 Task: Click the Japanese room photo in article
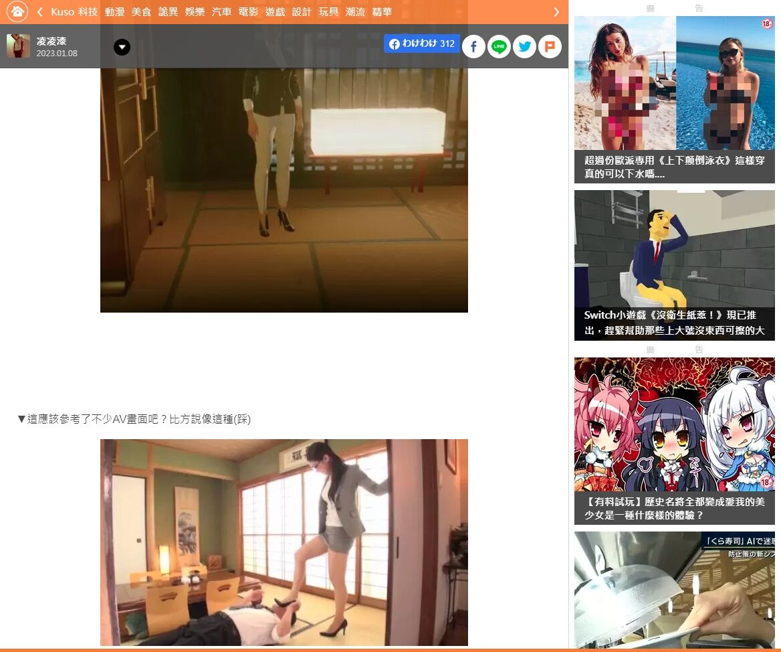tap(284, 542)
